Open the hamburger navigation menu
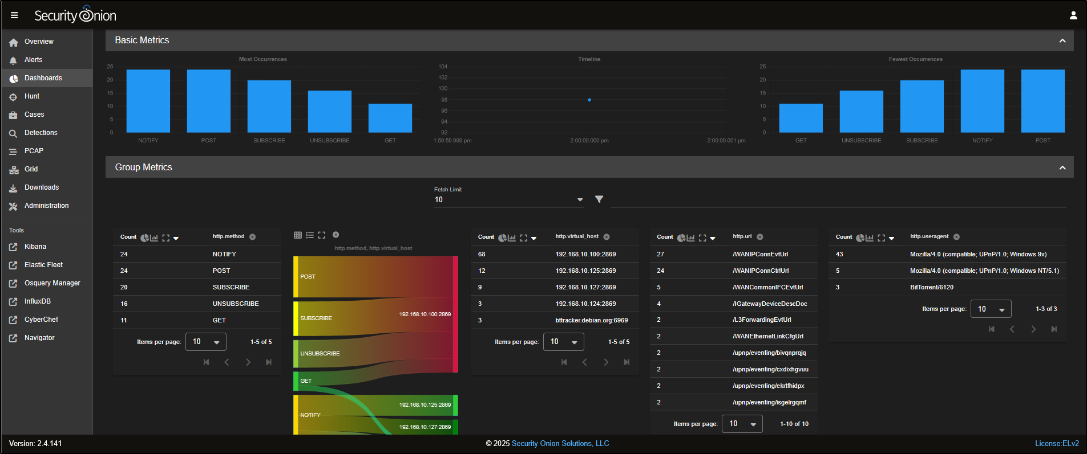The width and height of the screenshot is (1087, 454). pyautogui.click(x=14, y=15)
